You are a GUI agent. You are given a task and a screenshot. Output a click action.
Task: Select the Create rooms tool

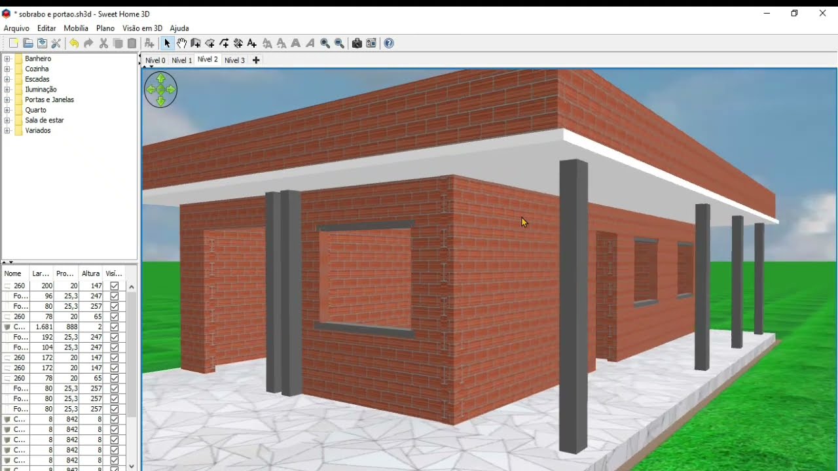point(210,43)
